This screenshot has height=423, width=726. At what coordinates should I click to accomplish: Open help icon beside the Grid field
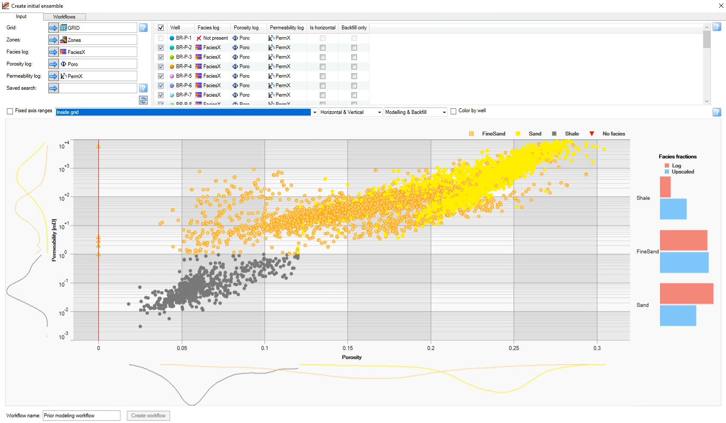click(x=143, y=28)
